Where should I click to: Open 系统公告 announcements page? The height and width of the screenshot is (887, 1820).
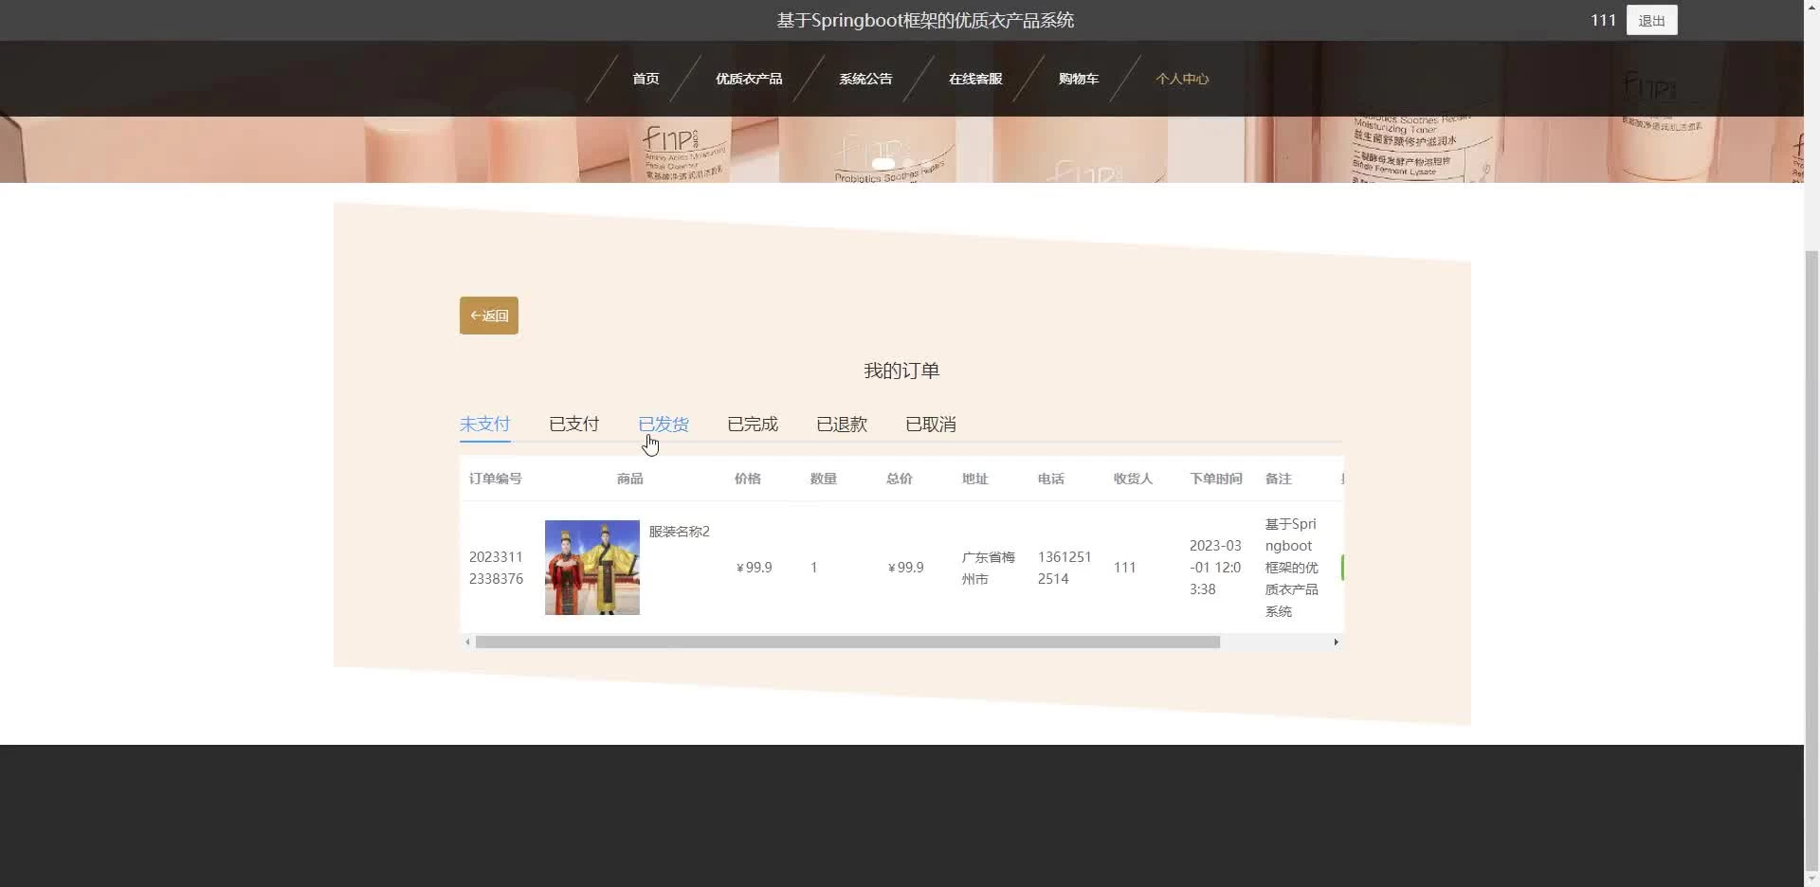coord(865,79)
